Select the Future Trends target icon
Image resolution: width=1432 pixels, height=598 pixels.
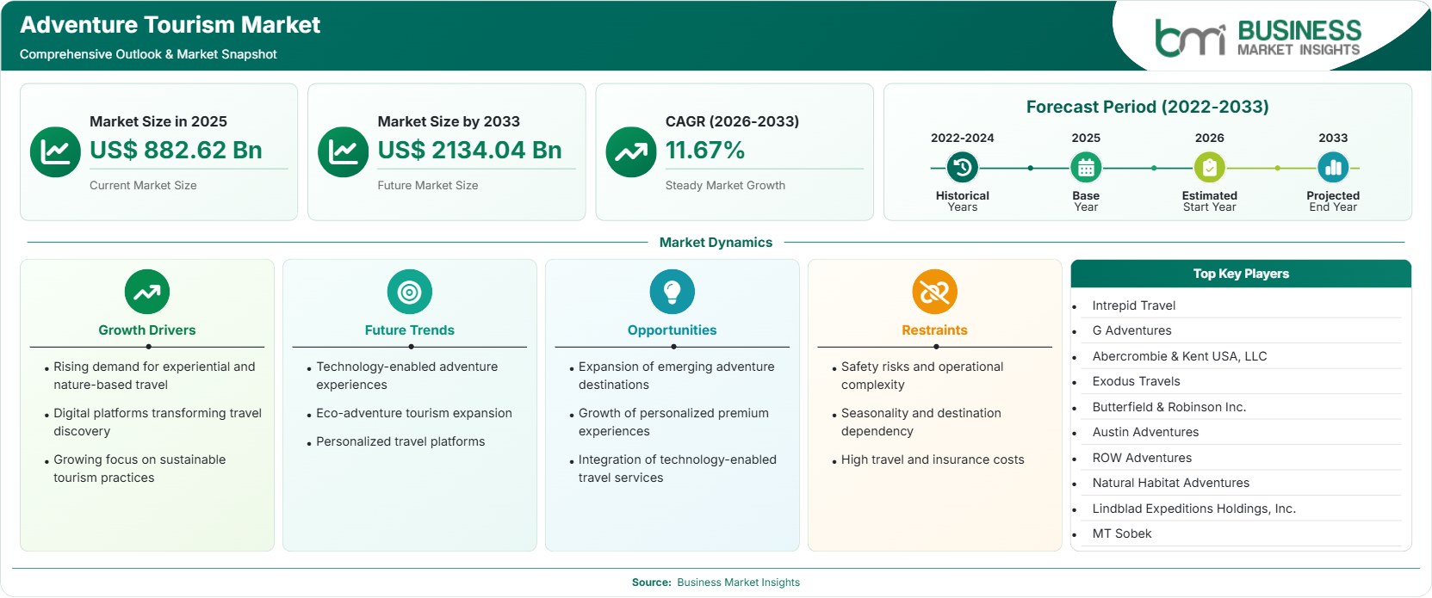tap(410, 292)
